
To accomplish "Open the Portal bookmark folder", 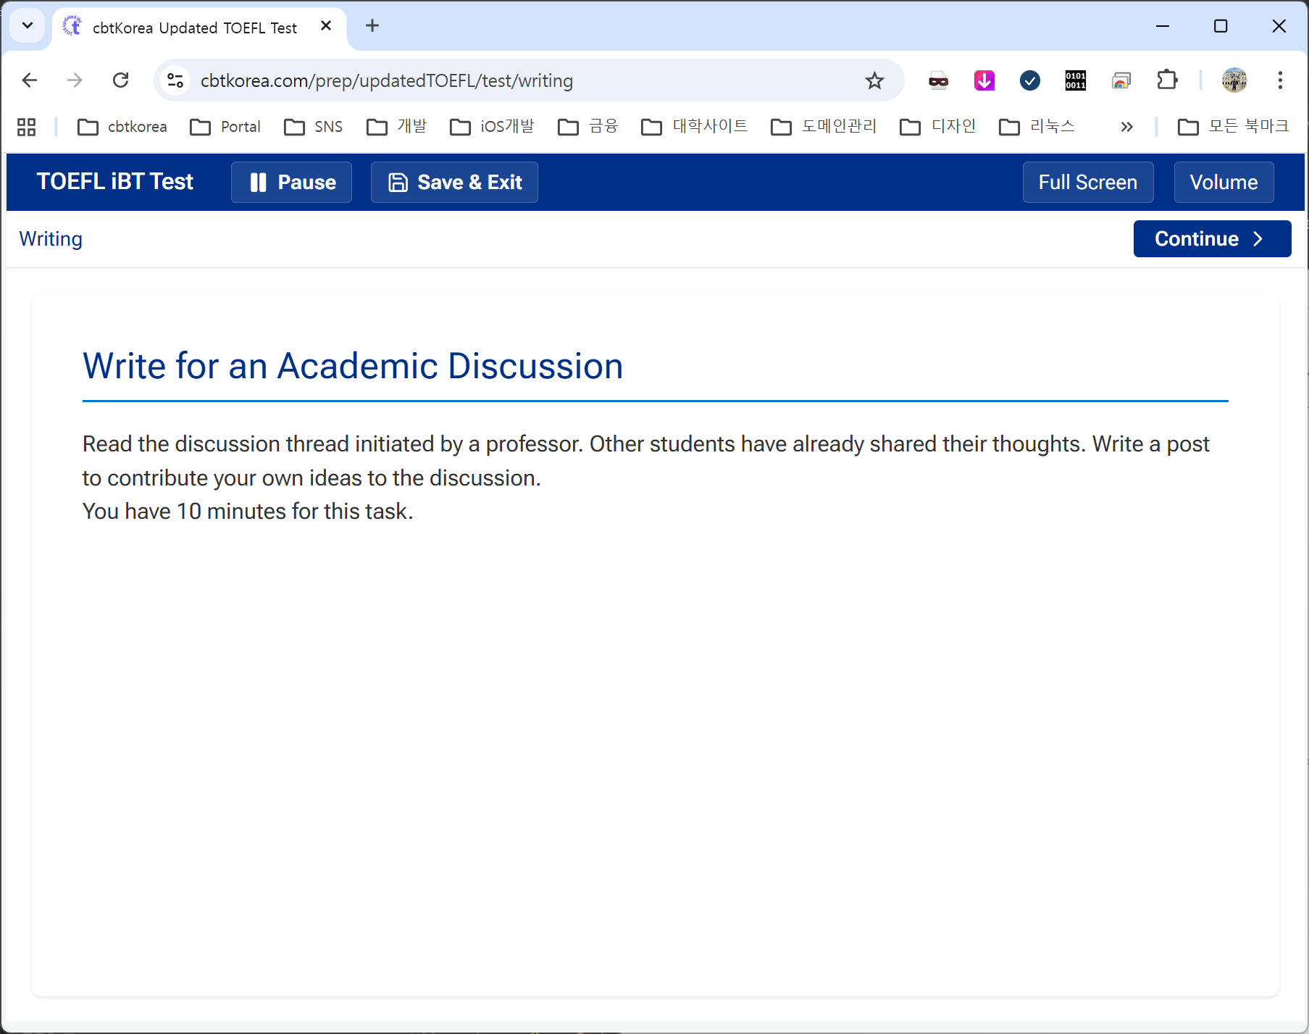I will click(x=225, y=127).
